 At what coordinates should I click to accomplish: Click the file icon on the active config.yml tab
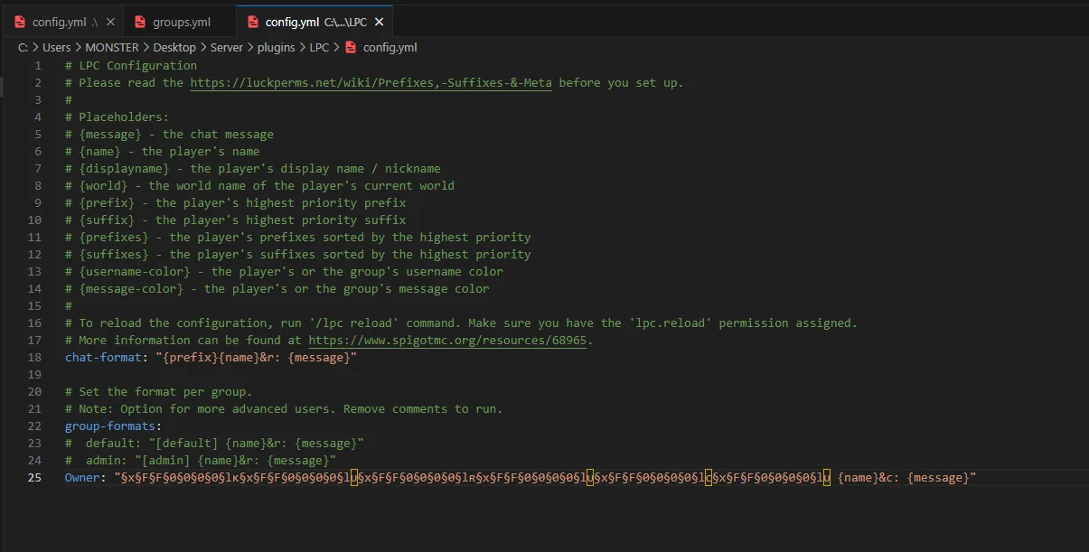click(252, 22)
